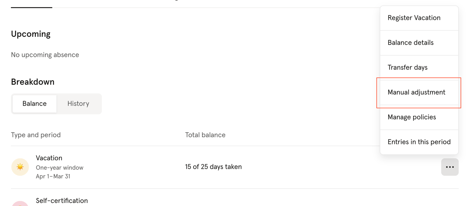The image size is (467, 206).
Task: Select "Register Vacation" from the menu
Action: (414, 18)
